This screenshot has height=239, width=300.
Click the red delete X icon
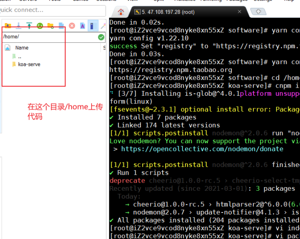point(72,26)
